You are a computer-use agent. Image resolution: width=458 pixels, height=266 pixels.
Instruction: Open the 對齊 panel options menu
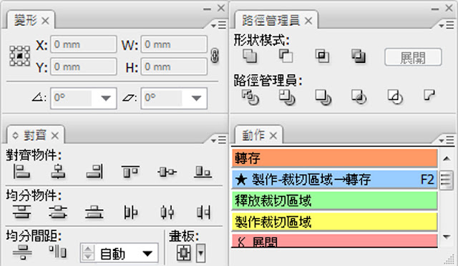(218, 140)
